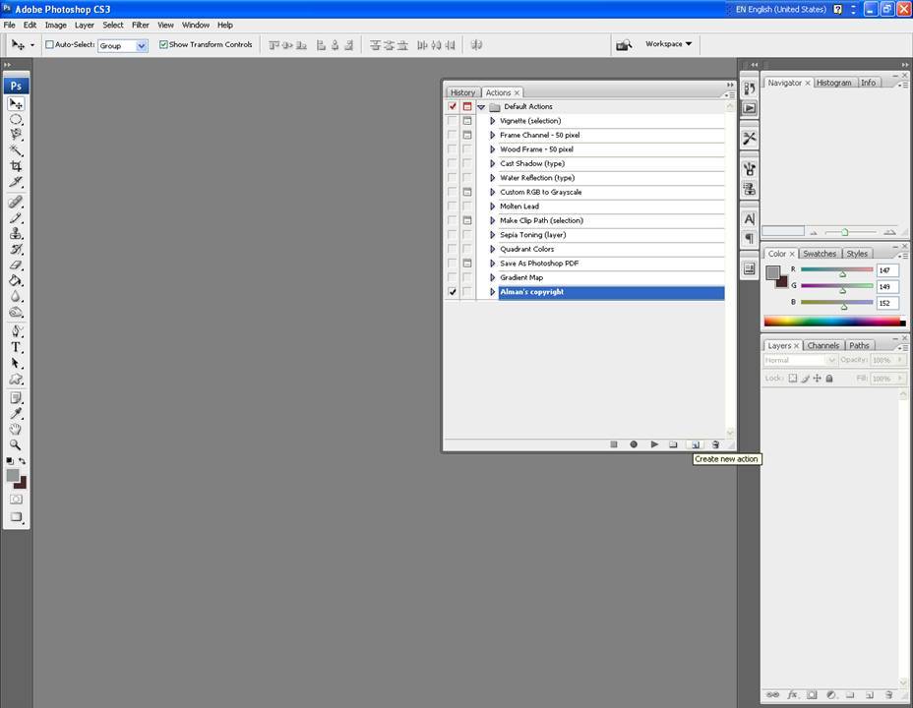Expand the Vignette (selection) action
The width and height of the screenshot is (913, 708).
493,121
